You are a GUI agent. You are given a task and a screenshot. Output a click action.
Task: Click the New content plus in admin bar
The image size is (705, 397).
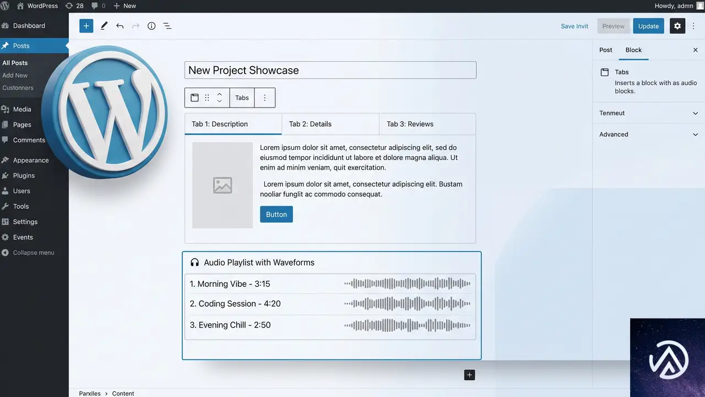124,6
